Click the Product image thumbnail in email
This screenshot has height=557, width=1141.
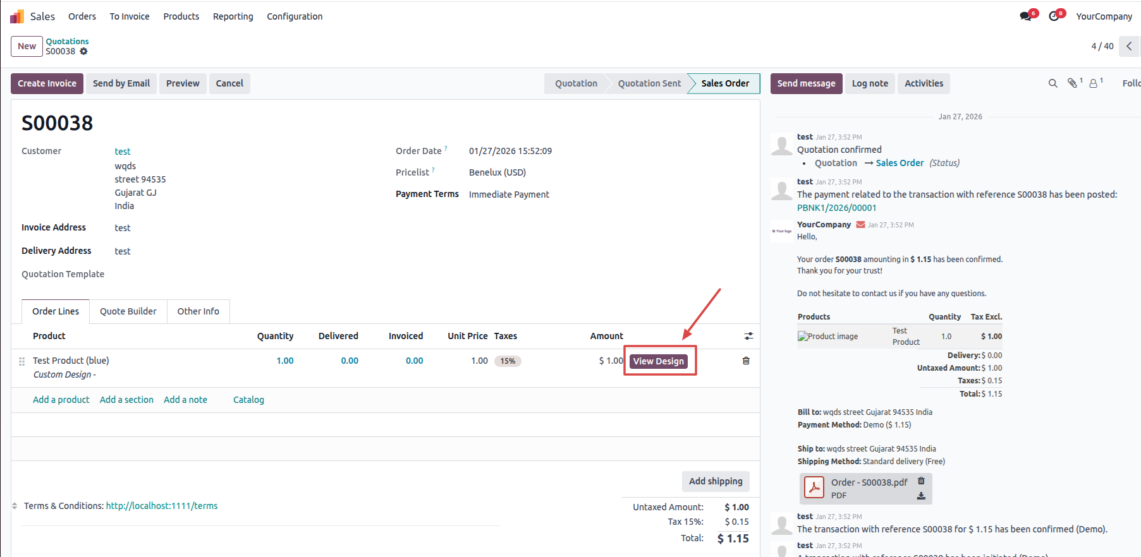[827, 337]
